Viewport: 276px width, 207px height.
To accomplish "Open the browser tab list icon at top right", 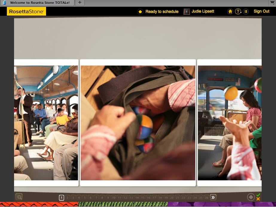I will coord(272,3).
